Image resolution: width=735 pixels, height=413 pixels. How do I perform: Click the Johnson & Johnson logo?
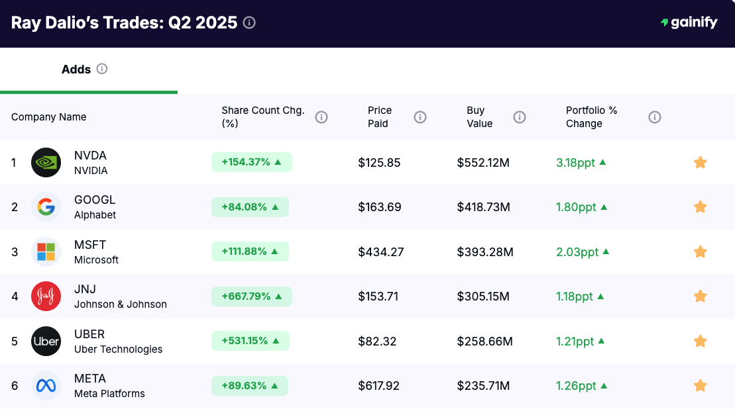[46, 297]
